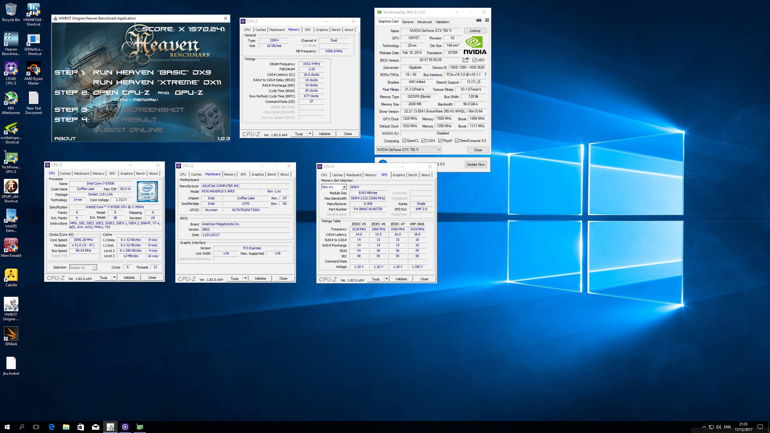Screen dimensions: 770x433
Task: Open Windows Start menu
Action: click(7, 427)
